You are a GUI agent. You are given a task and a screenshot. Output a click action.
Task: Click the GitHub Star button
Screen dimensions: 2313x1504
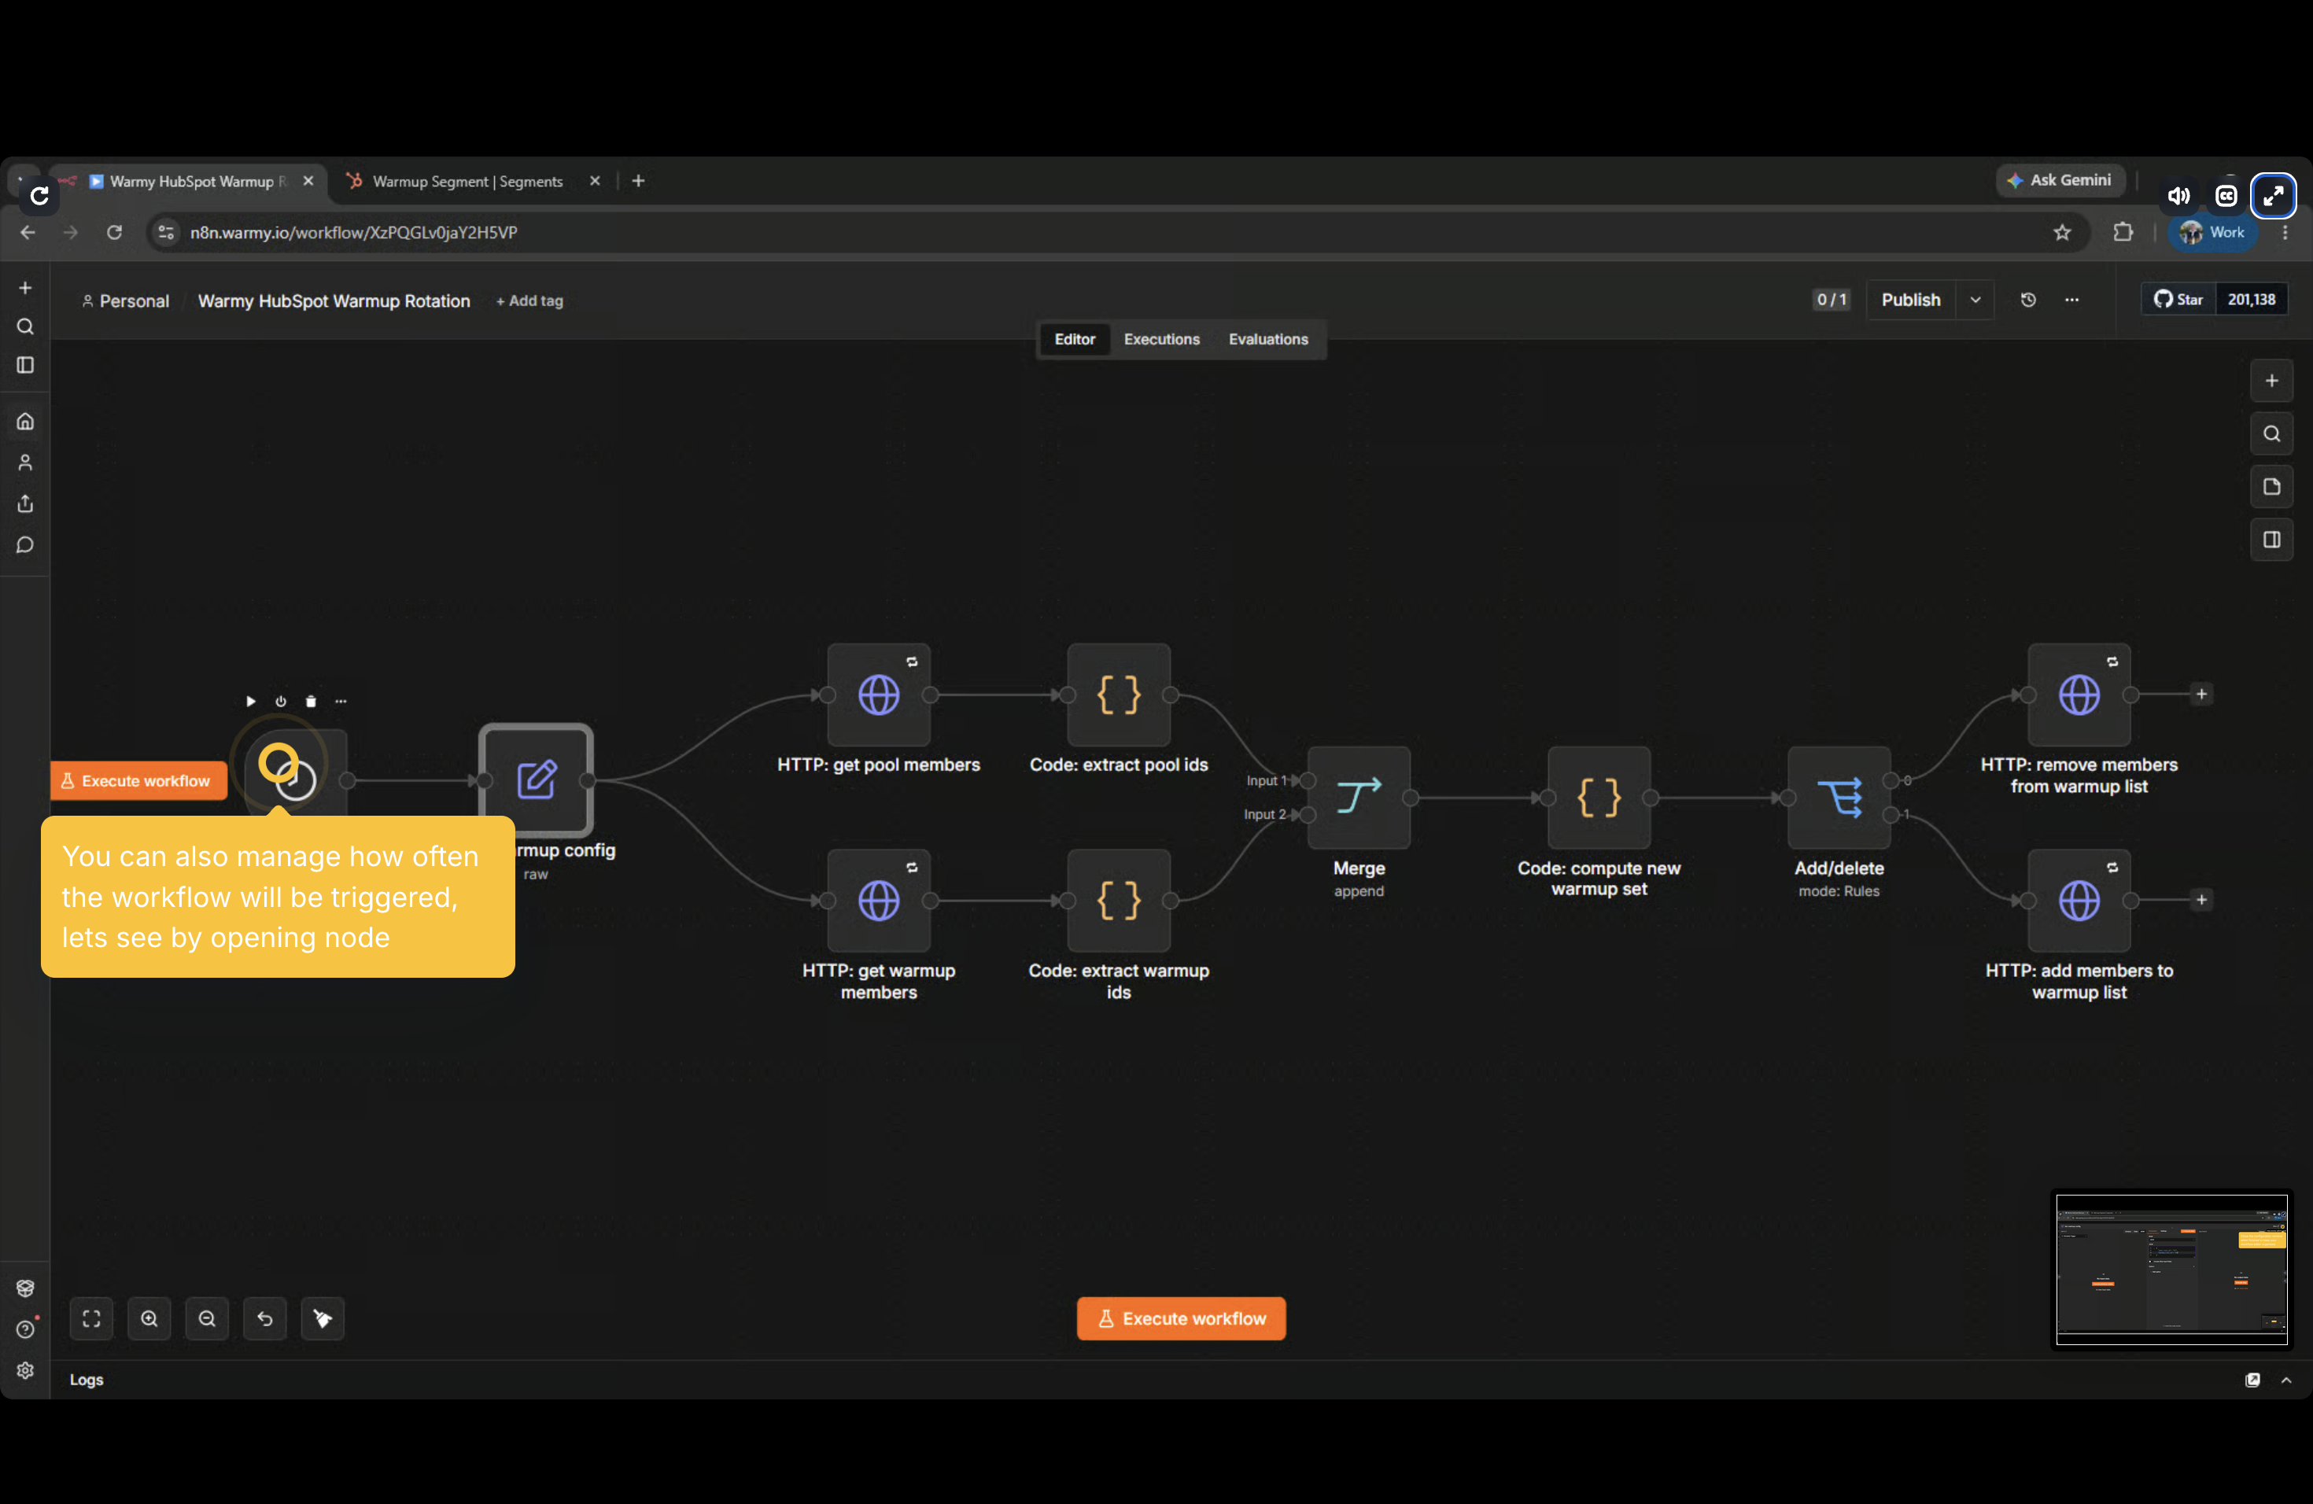2178,299
